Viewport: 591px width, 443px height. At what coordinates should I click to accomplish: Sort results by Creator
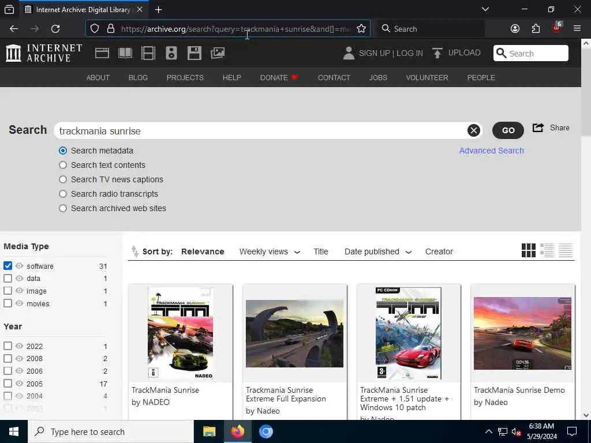pos(439,251)
